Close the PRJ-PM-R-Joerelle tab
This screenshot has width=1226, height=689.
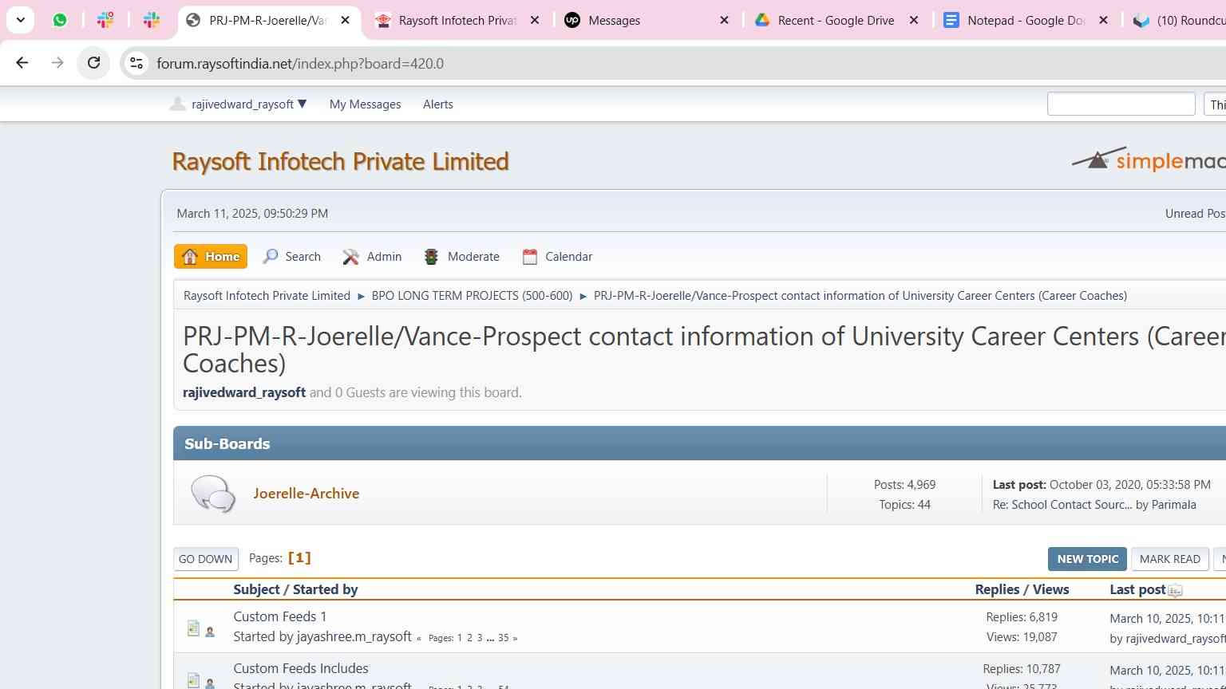[346, 20]
